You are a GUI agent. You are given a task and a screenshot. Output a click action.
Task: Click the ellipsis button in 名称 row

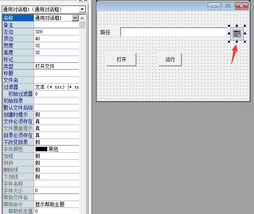75,18
